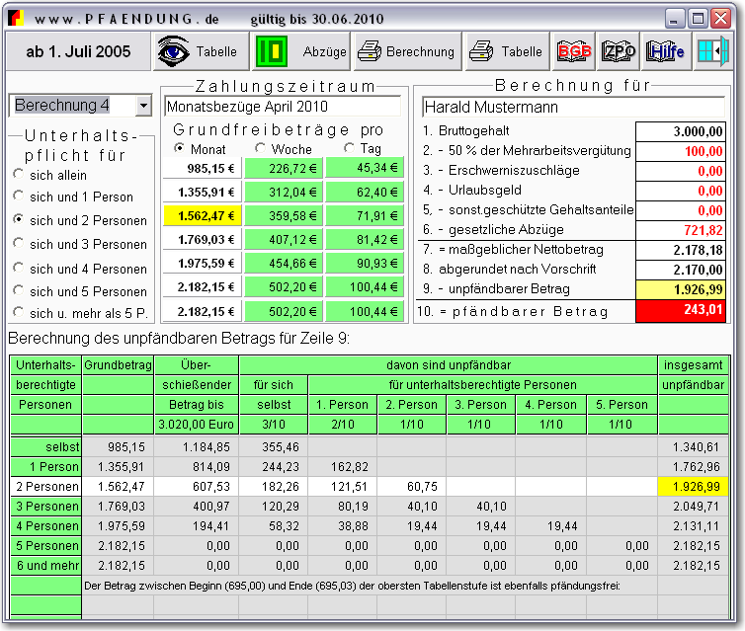Viewport: 745px width, 631px height.
Task: Click the www.PFAENDUNG.de title text
Action: click(126, 19)
